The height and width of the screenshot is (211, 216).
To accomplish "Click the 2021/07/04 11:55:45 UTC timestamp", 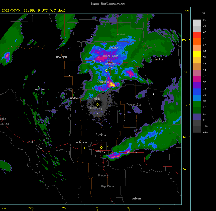I will [x=25, y=11].
